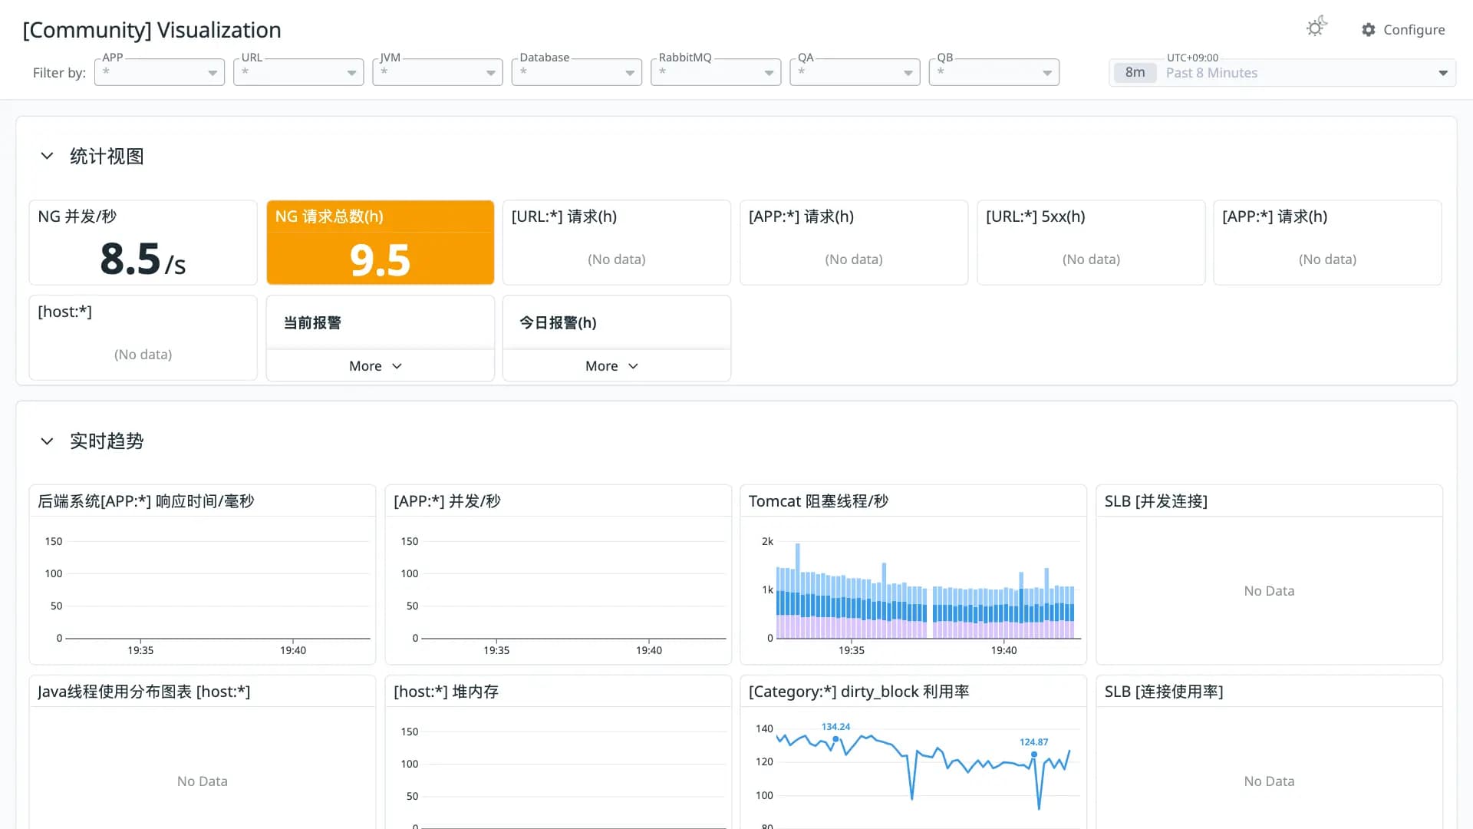Click the 124.87 marker on dirty_block chart

[1033, 755]
